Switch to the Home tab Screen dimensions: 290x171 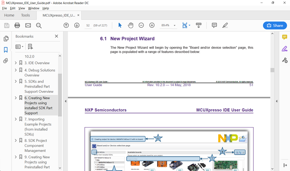coord(9,15)
